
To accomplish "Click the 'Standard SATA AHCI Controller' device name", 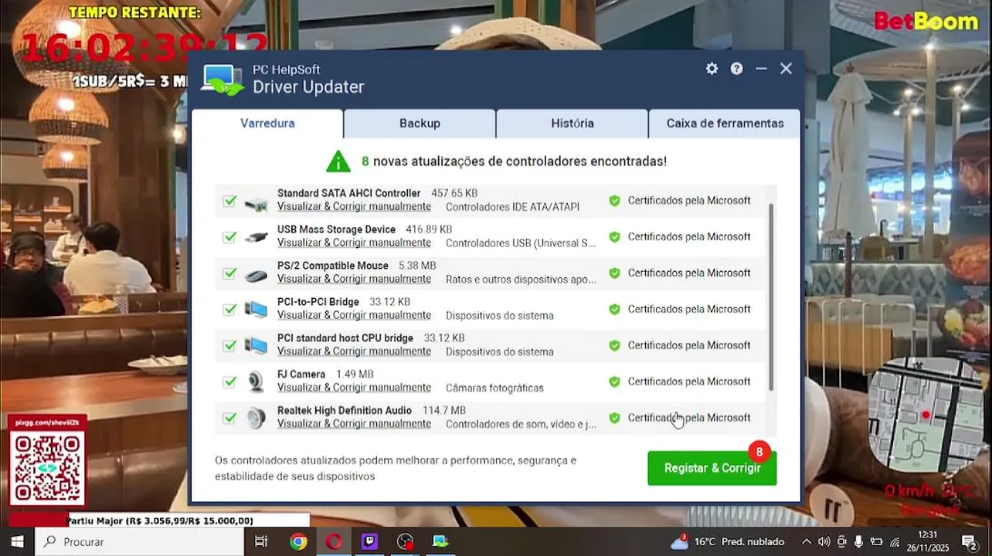I will point(349,194).
